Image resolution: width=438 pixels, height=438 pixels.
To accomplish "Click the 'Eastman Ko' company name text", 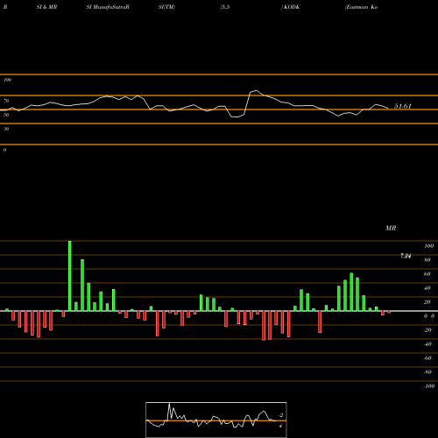I will point(362,7).
